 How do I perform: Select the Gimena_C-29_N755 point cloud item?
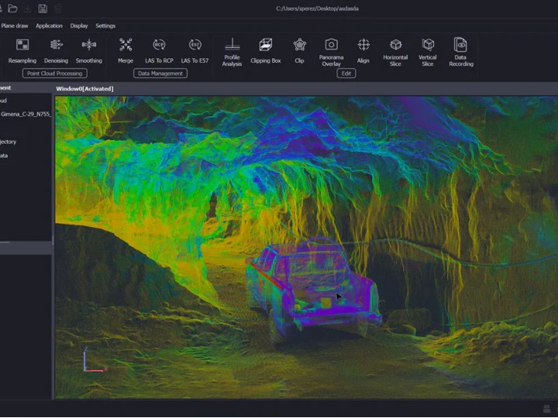pyautogui.click(x=26, y=114)
